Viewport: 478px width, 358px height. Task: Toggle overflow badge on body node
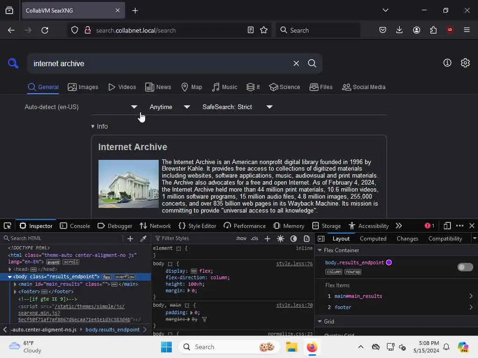(125, 277)
